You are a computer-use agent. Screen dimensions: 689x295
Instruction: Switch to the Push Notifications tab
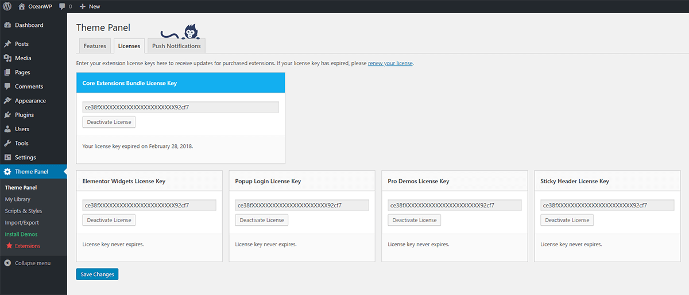click(176, 46)
